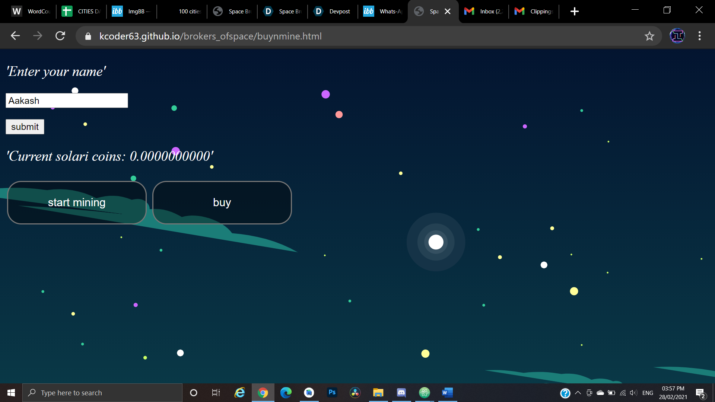This screenshot has width=715, height=402.
Task: Launch File Explorer from the taskbar
Action: tap(378, 393)
